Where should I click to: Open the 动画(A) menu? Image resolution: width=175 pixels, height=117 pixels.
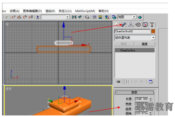point(15,11)
